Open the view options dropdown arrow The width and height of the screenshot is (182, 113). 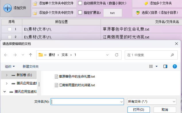coord(156,66)
